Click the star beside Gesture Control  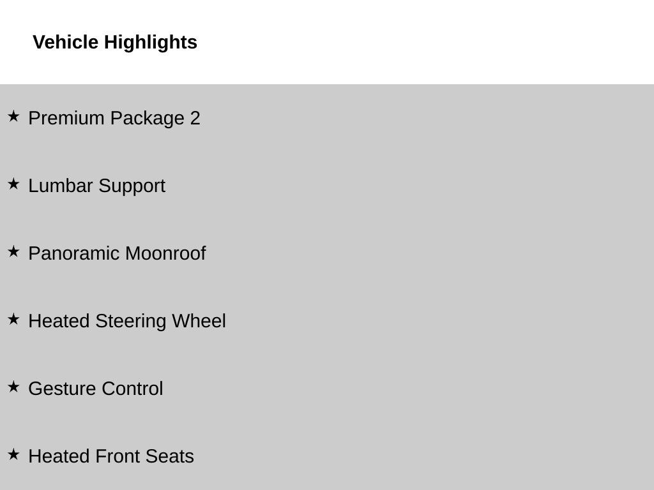(13, 387)
